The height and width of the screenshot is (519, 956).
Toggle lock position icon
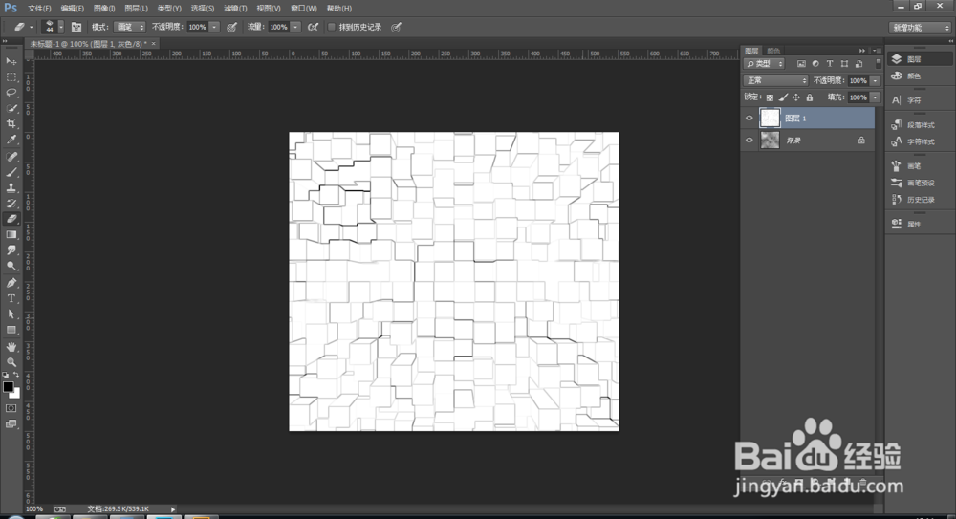pyautogui.click(x=796, y=97)
